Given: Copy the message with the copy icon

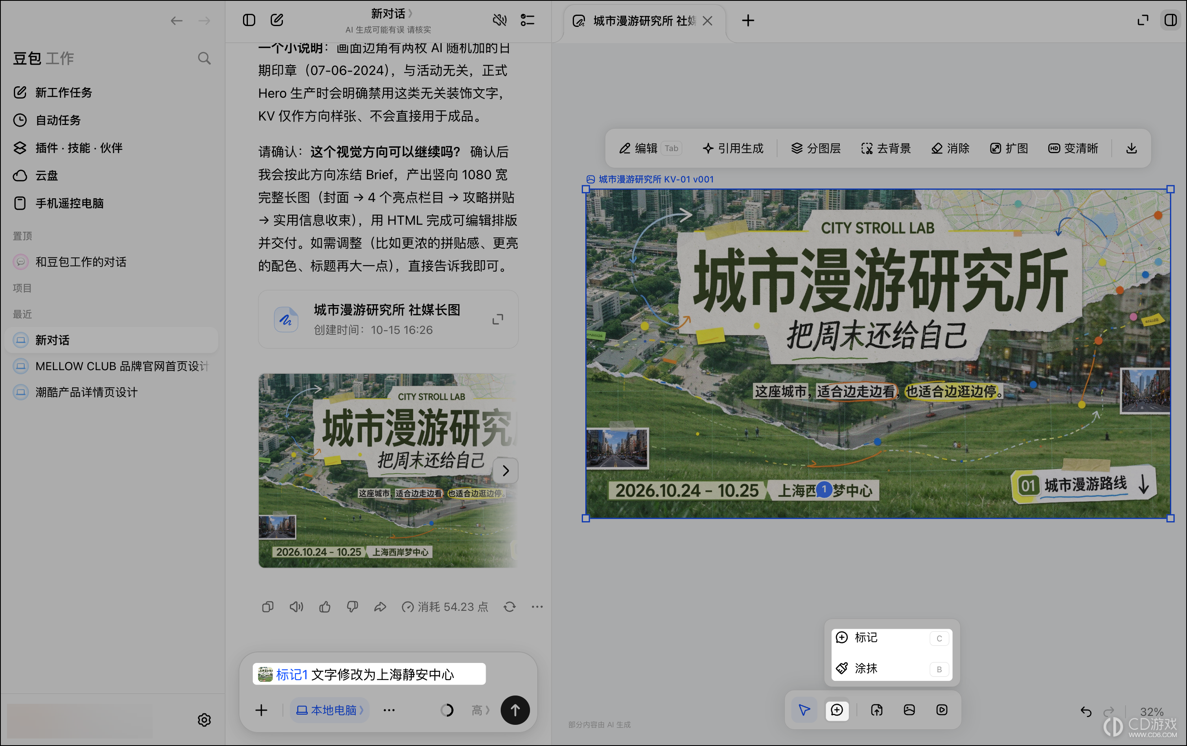Looking at the screenshot, I should point(268,607).
